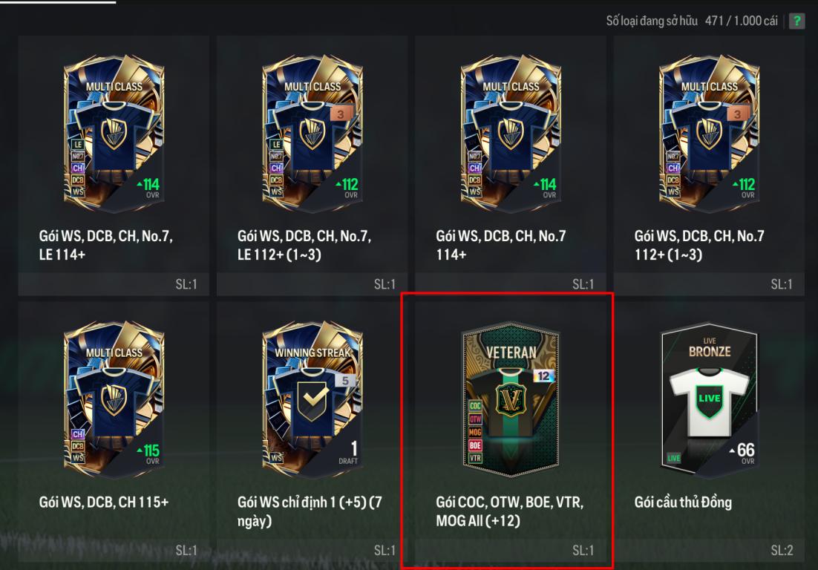This screenshot has width=818, height=570.
Task: Select the Multi Class 115 OVR pack card
Action: click(114, 400)
